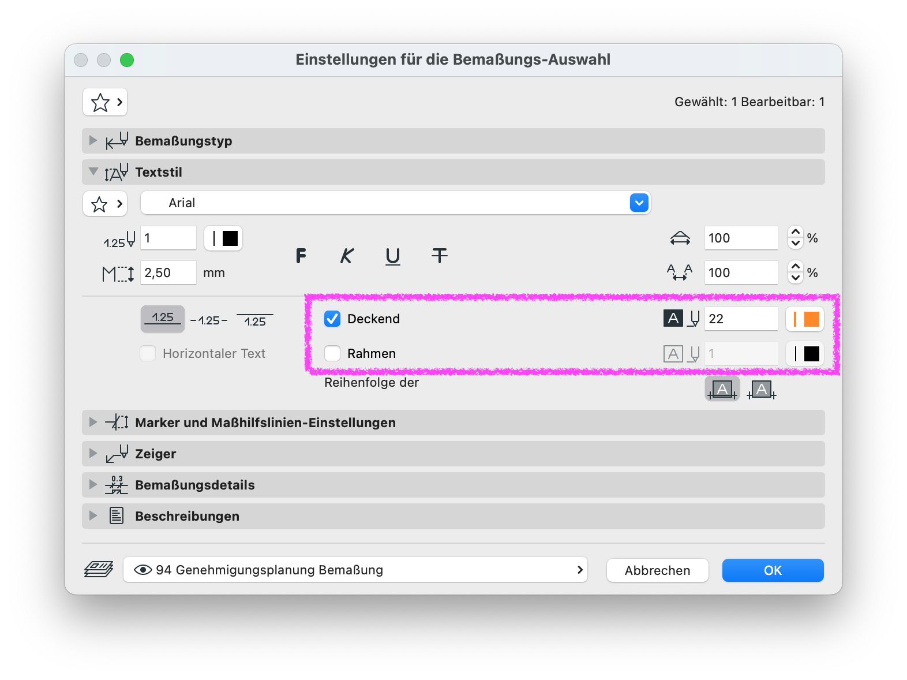Toggle bold (F) text formatting
The image size is (907, 680).
click(x=301, y=256)
